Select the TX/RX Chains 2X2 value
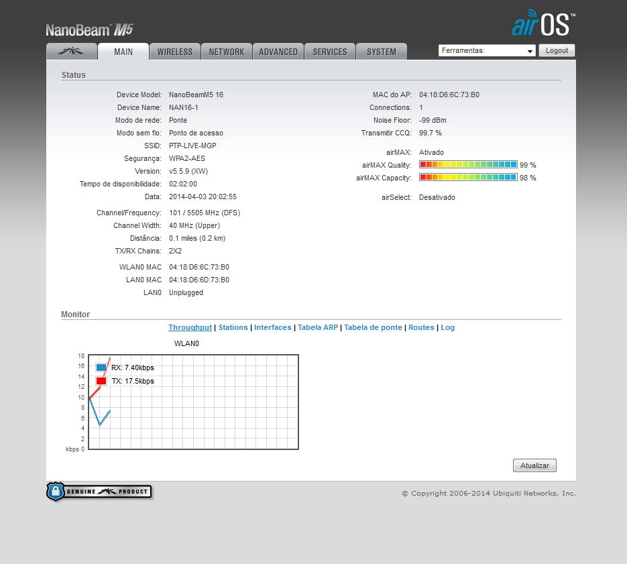 [x=175, y=251]
